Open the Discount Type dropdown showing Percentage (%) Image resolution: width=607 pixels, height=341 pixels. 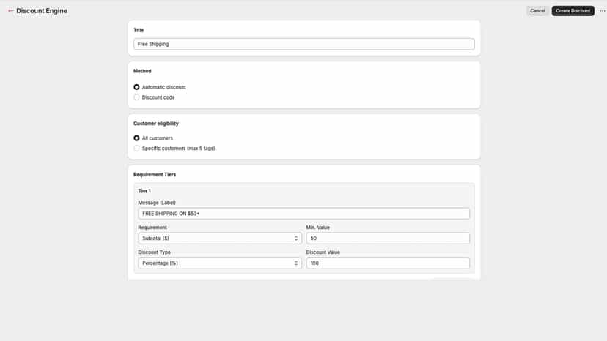220,263
